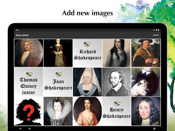Choose oval portrait of woman in pink dress
Viewport: 175px width, 131px height.
[x=87, y=111]
